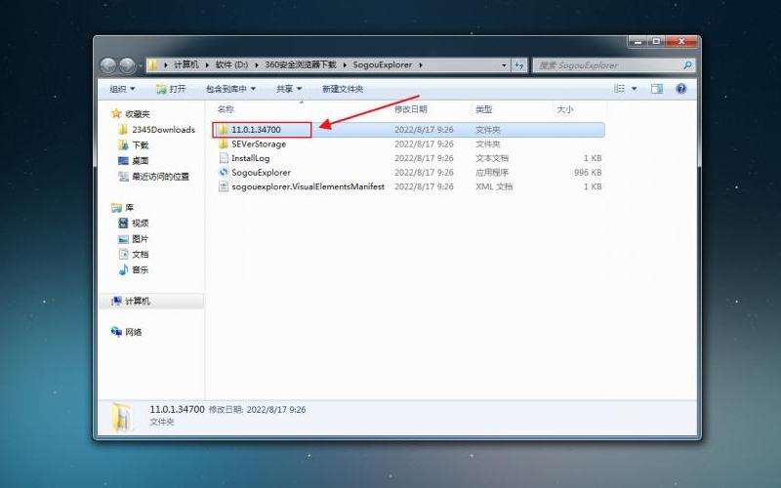The height and width of the screenshot is (488, 781).
Task: Click 996 KB size of SogouExplorer
Action: pos(588,173)
